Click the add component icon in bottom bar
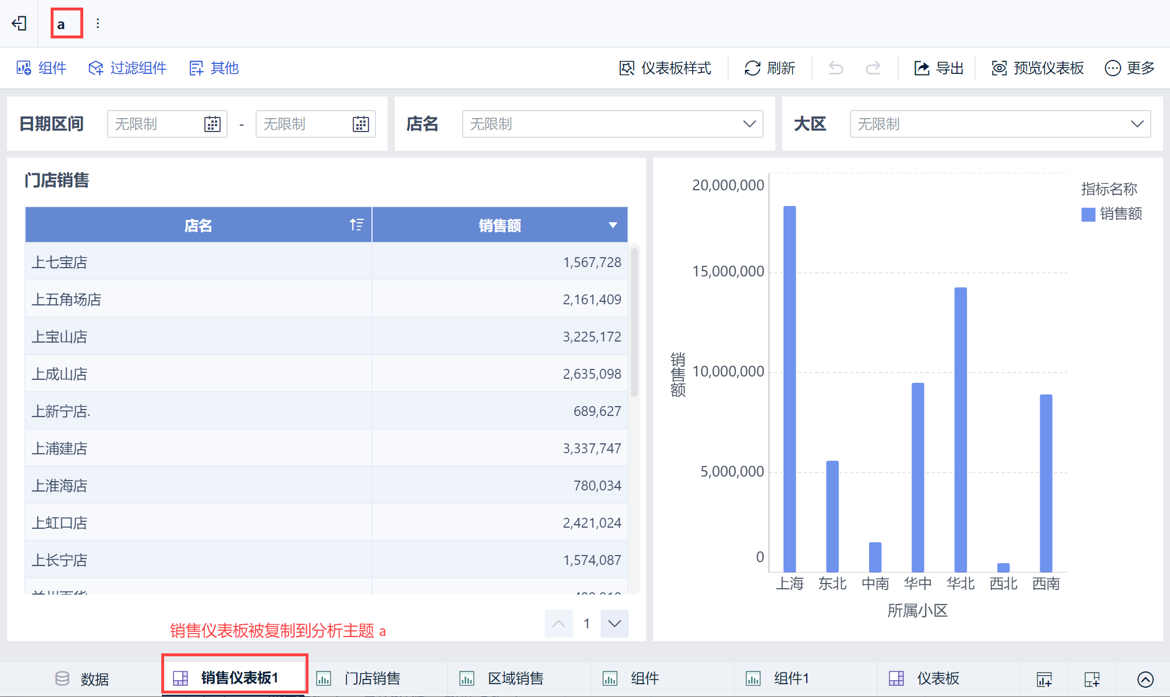 (x=1044, y=678)
